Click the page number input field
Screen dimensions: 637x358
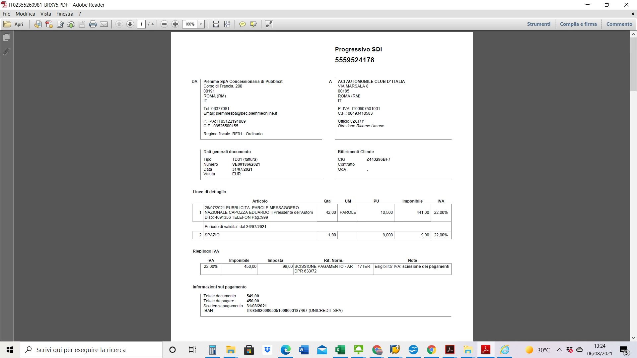(x=141, y=24)
